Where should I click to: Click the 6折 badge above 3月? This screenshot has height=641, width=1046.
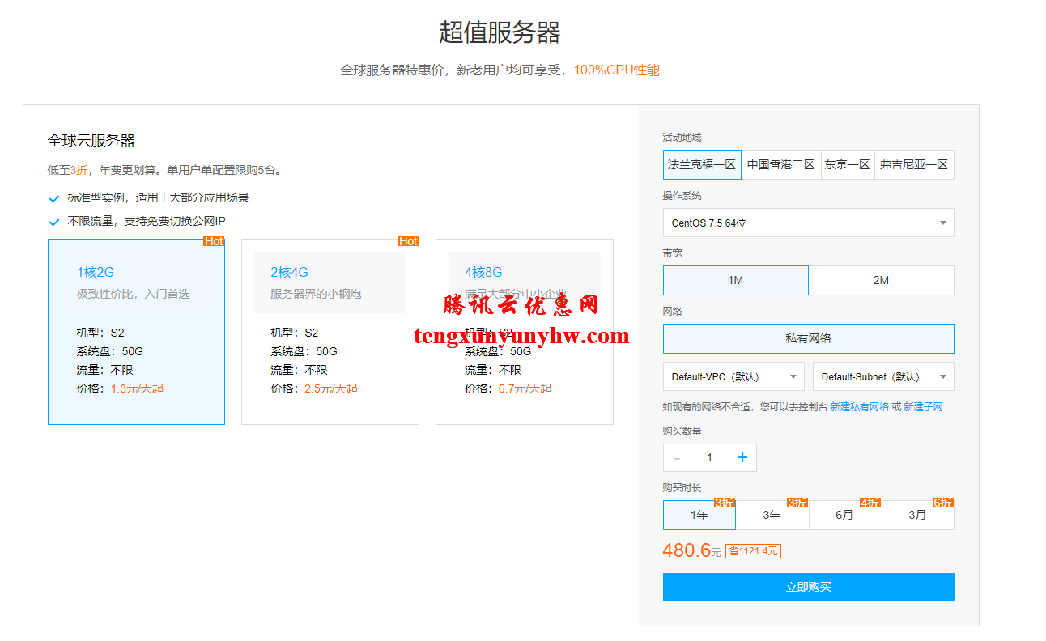pyautogui.click(x=943, y=503)
